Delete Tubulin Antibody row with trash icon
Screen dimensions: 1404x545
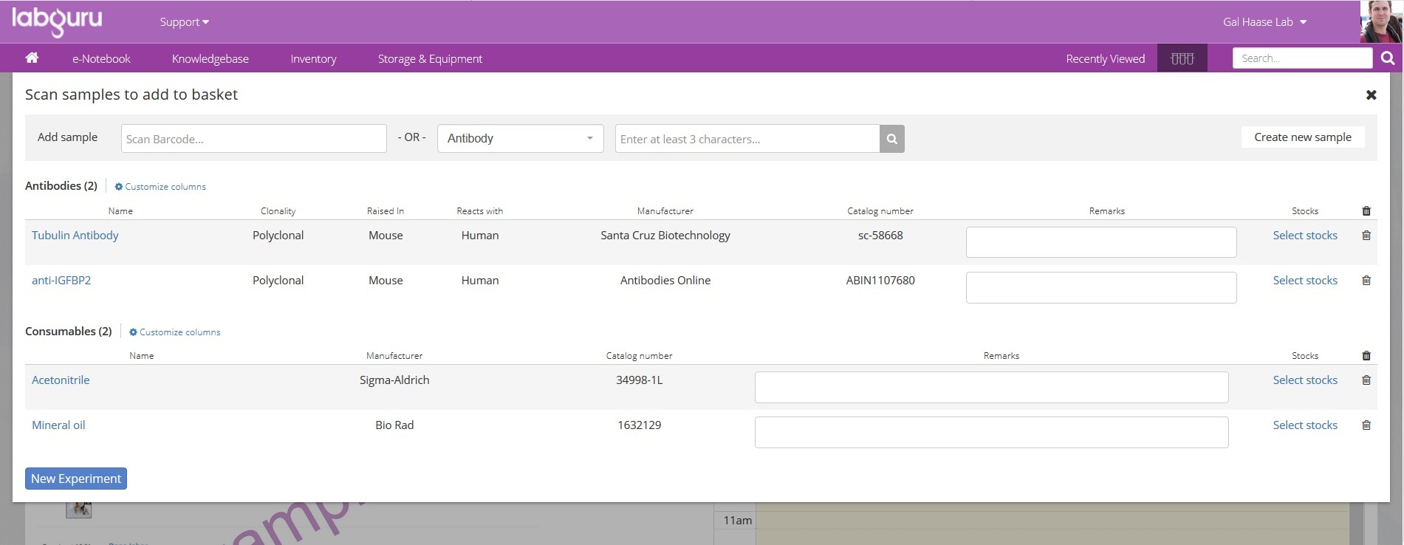click(1366, 236)
